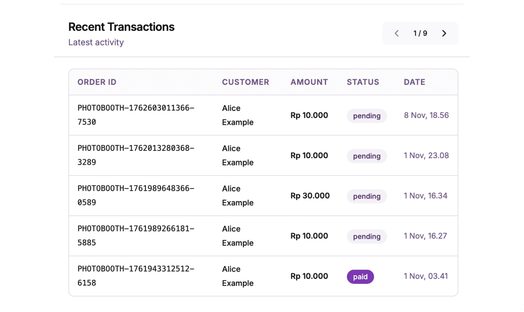524x312 pixels.
Task: Click the Latest activity subtitle
Action: (x=96, y=42)
